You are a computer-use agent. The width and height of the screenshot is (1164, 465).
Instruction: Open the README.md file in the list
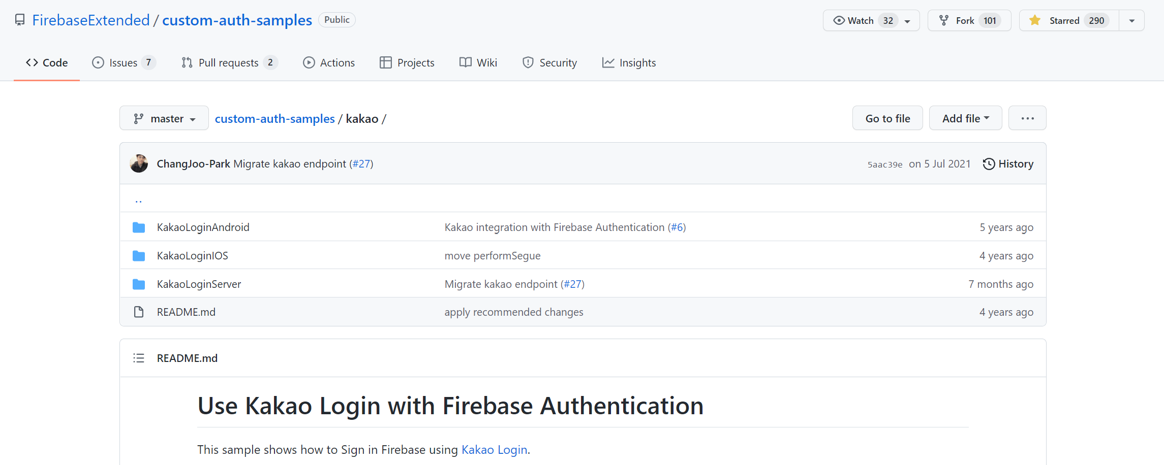186,312
